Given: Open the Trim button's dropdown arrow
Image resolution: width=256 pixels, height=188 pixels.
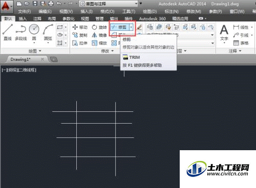Looking at the screenshot, I should point(132,27).
